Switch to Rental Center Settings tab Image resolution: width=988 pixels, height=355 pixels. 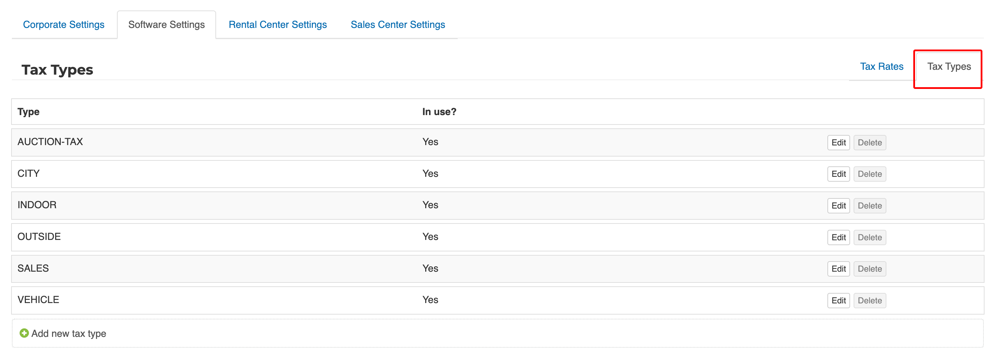[x=278, y=25]
